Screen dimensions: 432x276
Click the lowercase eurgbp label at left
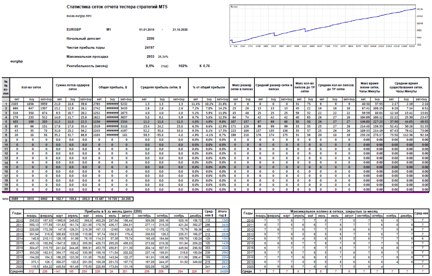[x=17, y=61]
